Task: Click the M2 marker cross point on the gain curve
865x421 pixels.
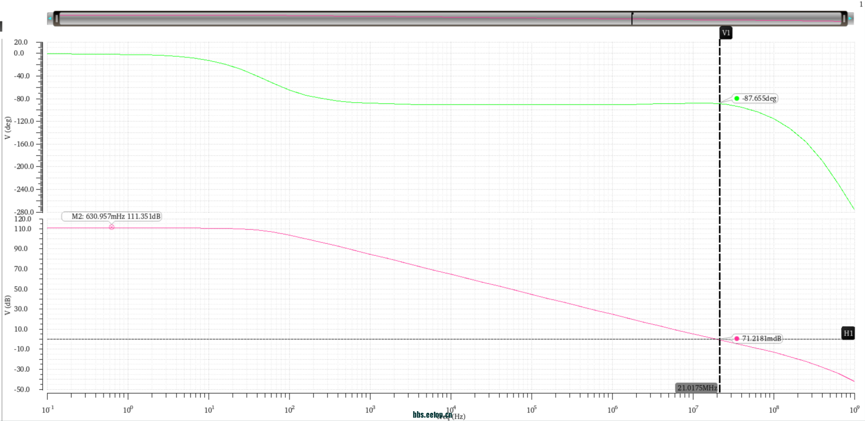Action: [112, 226]
